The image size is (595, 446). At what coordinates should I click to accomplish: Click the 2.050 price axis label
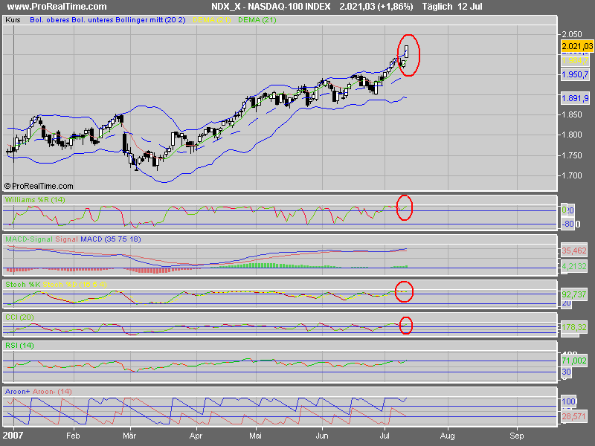[571, 34]
